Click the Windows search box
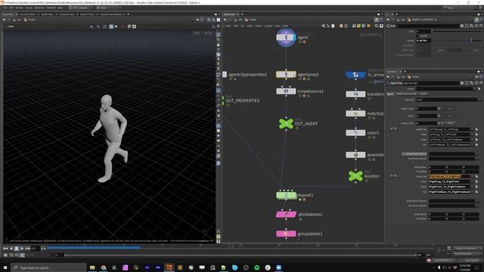This screenshot has width=484, height=272. pos(48,267)
